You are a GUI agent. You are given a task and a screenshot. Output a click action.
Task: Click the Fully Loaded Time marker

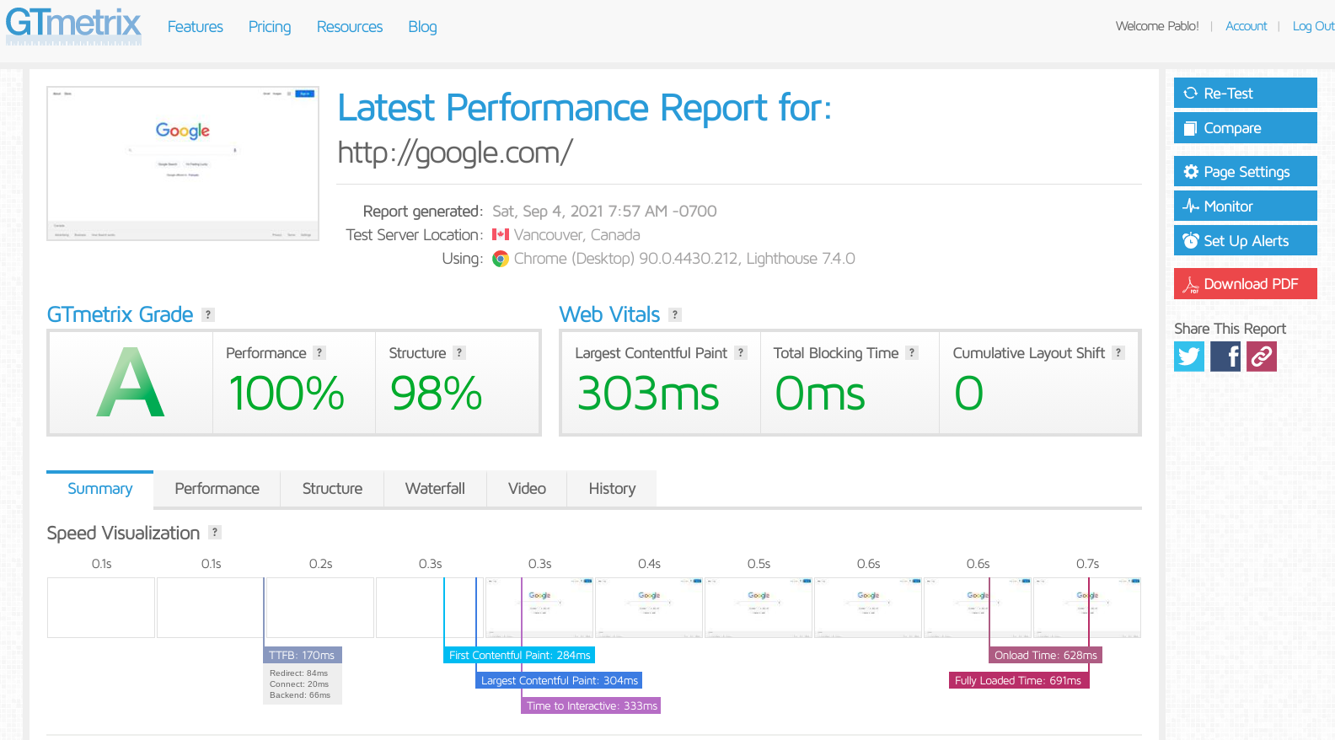click(1018, 681)
